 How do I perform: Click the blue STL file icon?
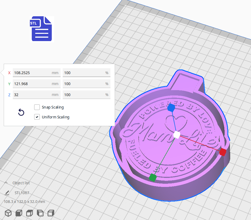[x=41, y=29]
